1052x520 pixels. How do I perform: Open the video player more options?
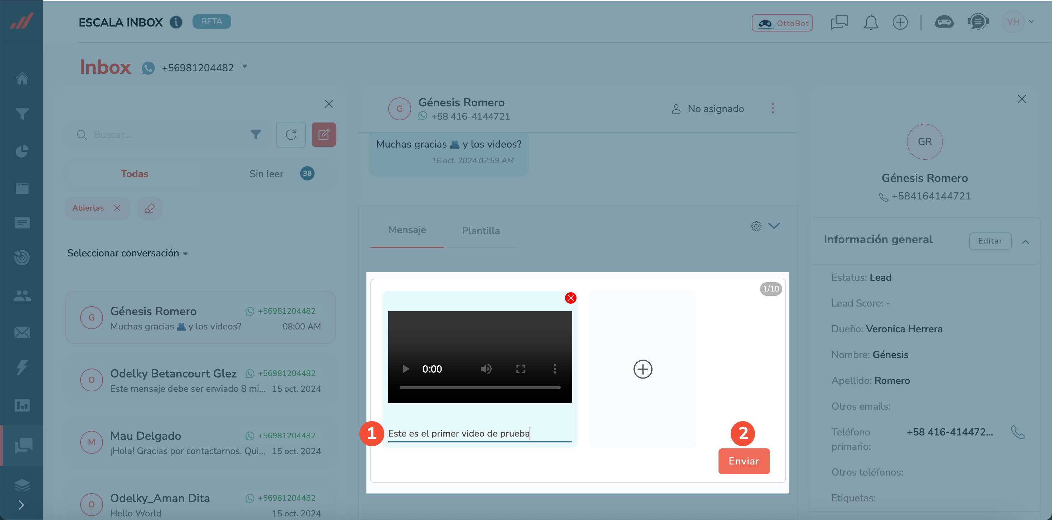555,369
